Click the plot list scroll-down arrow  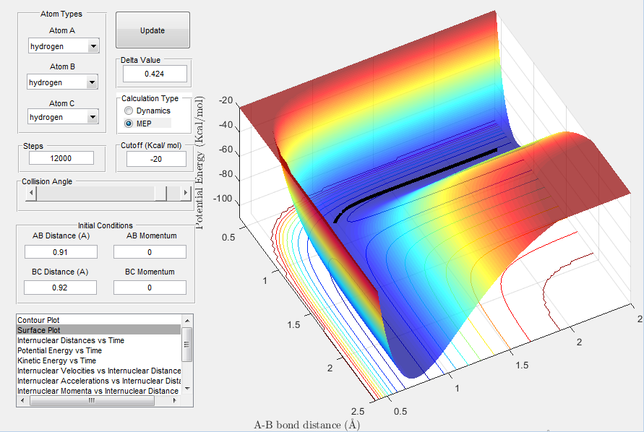186,388
